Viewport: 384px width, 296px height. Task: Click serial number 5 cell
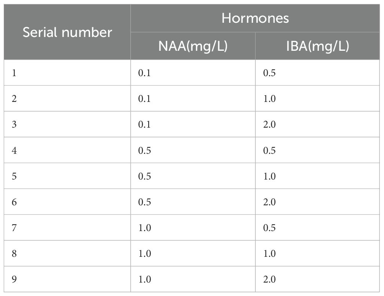pos(14,176)
